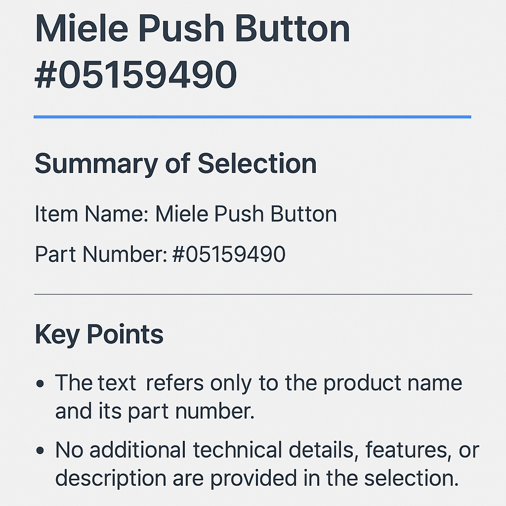Click the "Miele Push Button" value after Item Name
506x506 pixels.
click(x=246, y=214)
